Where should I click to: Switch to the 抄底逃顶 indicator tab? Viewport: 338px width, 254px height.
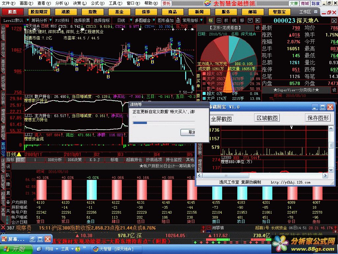coord(154,160)
